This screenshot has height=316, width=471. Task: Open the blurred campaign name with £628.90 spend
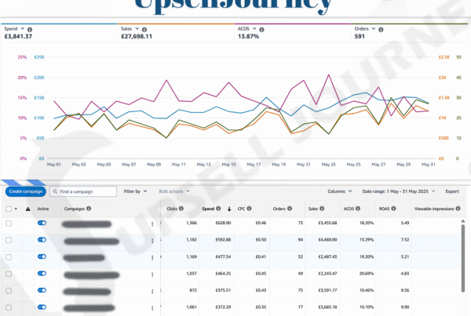87,224
